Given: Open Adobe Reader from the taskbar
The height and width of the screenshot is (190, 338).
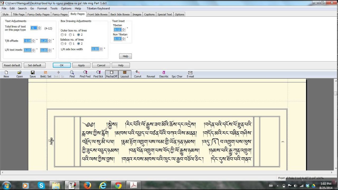Looking at the screenshot, I should point(133,186).
